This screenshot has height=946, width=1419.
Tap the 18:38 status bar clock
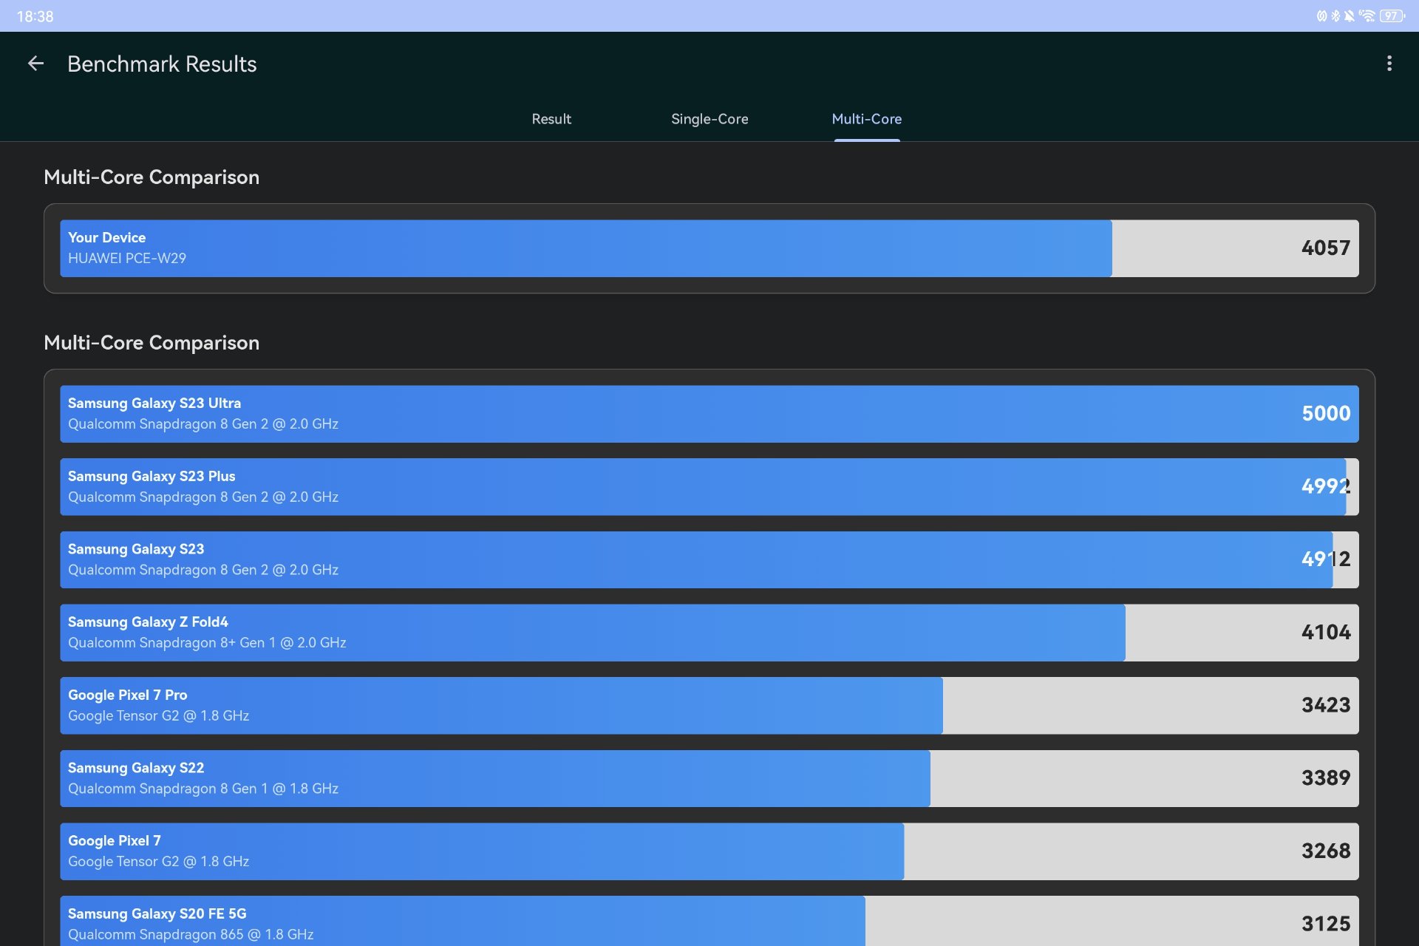[35, 16]
